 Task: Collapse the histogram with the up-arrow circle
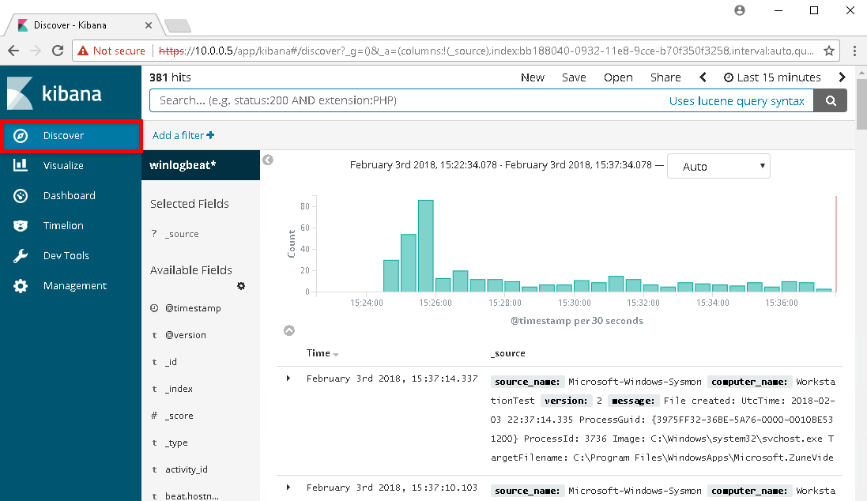click(289, 330)
